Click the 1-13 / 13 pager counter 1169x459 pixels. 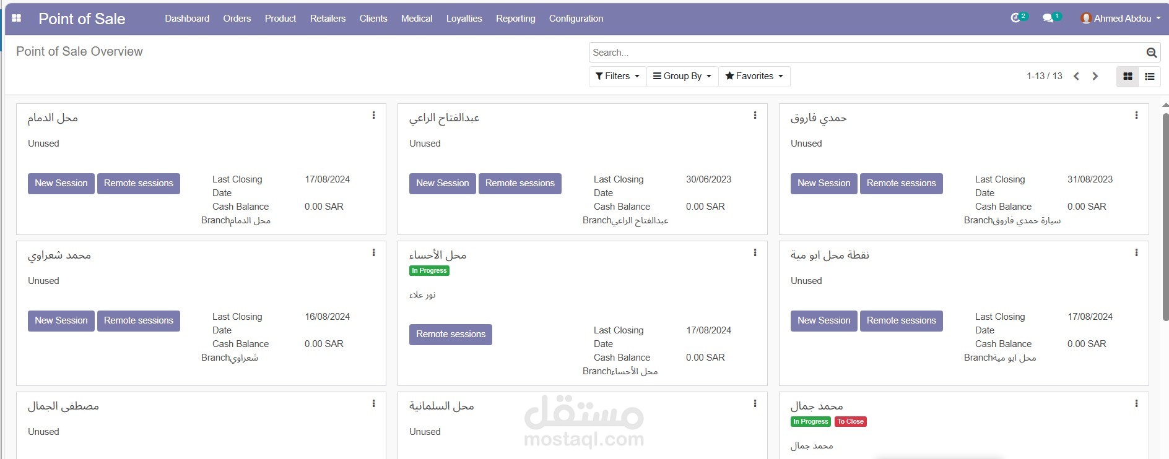pyautogui.click(x=1045, y=76)
